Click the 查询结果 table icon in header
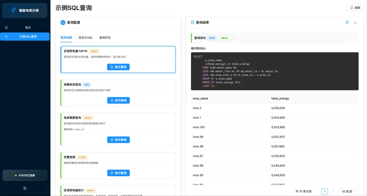Screen dimensions: 367x196 coord(193,22)
